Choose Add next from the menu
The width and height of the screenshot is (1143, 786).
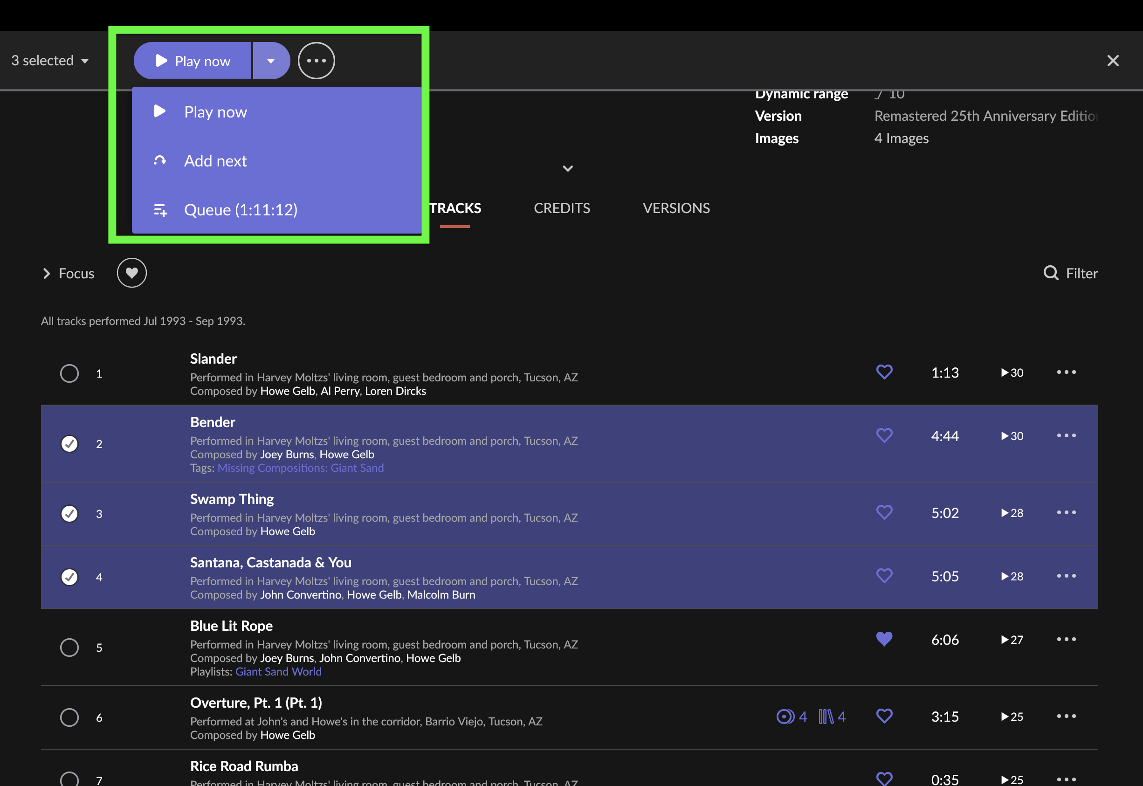(x=215, y=161)
